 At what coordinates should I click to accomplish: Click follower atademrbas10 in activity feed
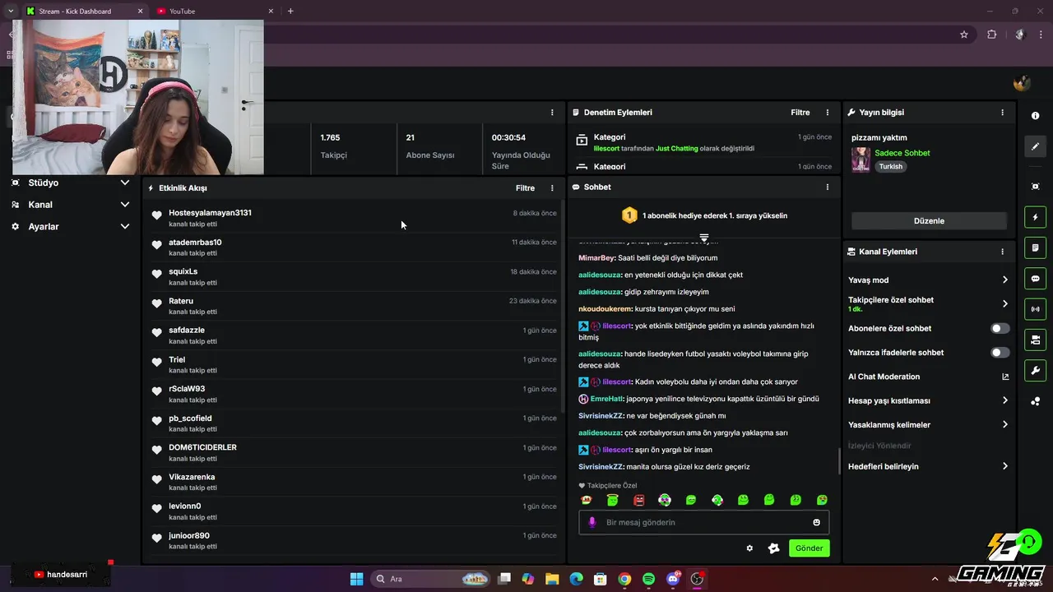[x=195, y=243]
